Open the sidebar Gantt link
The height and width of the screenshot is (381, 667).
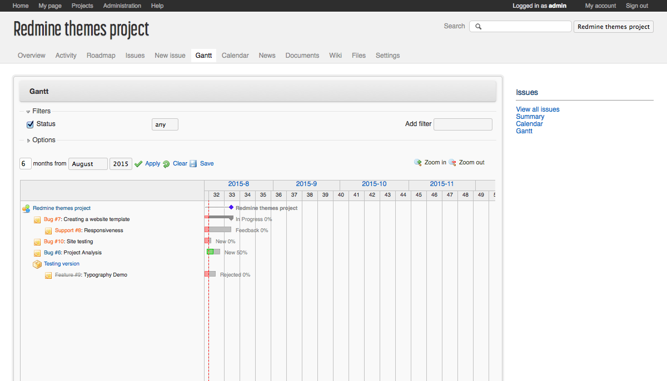coord(525,131)
